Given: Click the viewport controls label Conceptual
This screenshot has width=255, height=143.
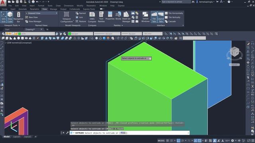Looking at the screenshot, I should point(26,43).
